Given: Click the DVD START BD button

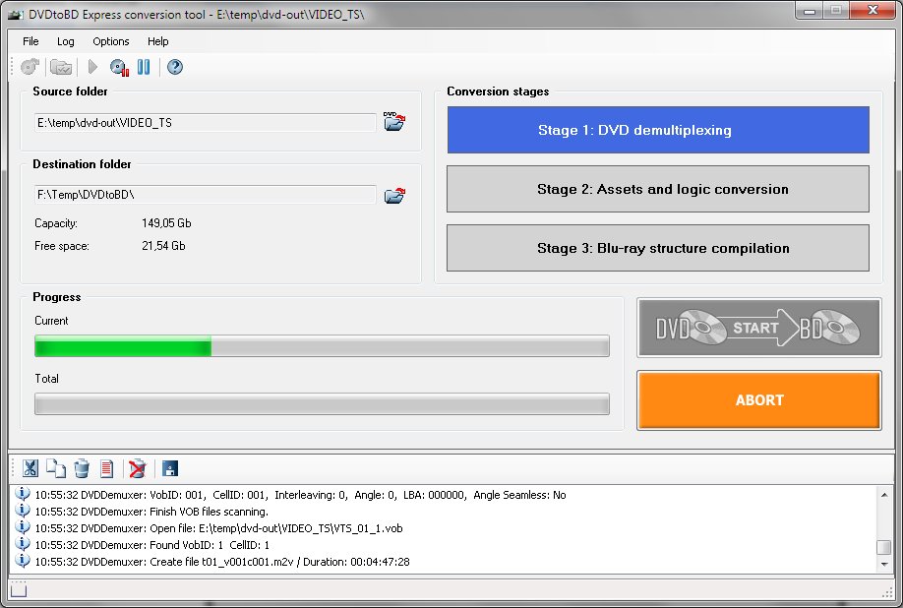Looking at the screenshot, I should (759, 328).
